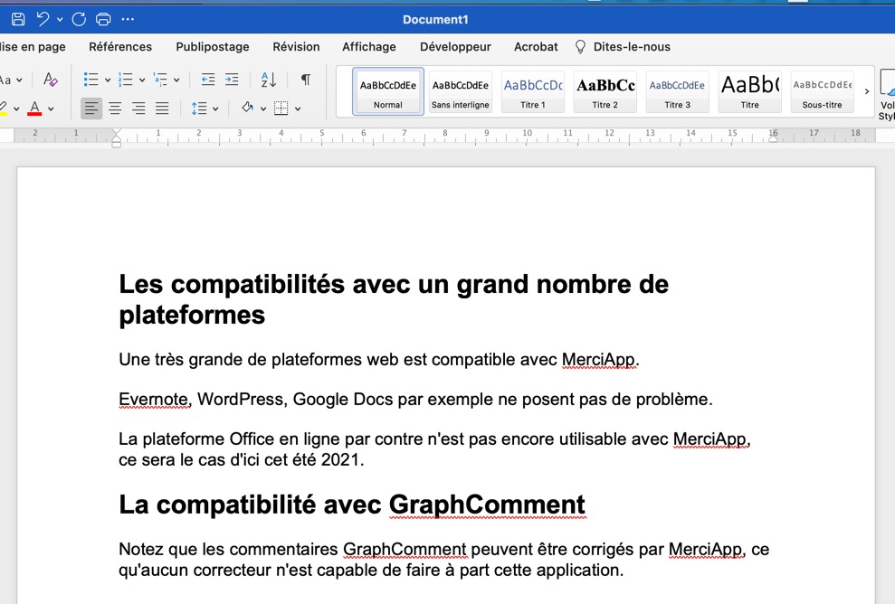Go to the Développeur tab
The height and width of the screenshot is (604, 895).
click(x=455, y=47)
